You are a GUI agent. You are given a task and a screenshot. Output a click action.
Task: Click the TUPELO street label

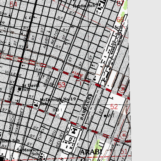(42, 132)
